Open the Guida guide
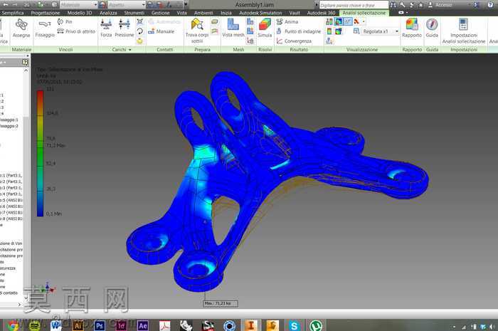 (432, 28)
